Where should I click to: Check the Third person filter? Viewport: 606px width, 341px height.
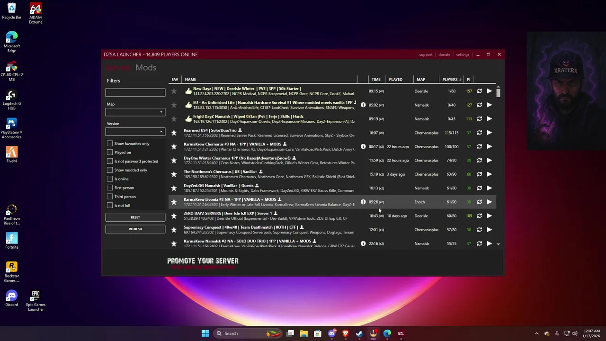[x=110, y=197]
